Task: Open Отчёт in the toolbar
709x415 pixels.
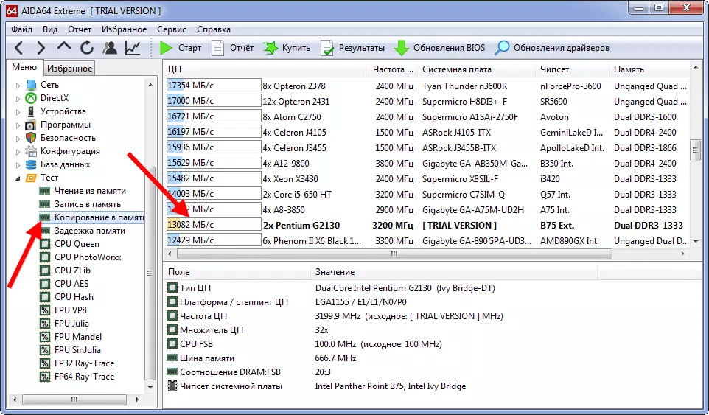Action: point(232,48)
